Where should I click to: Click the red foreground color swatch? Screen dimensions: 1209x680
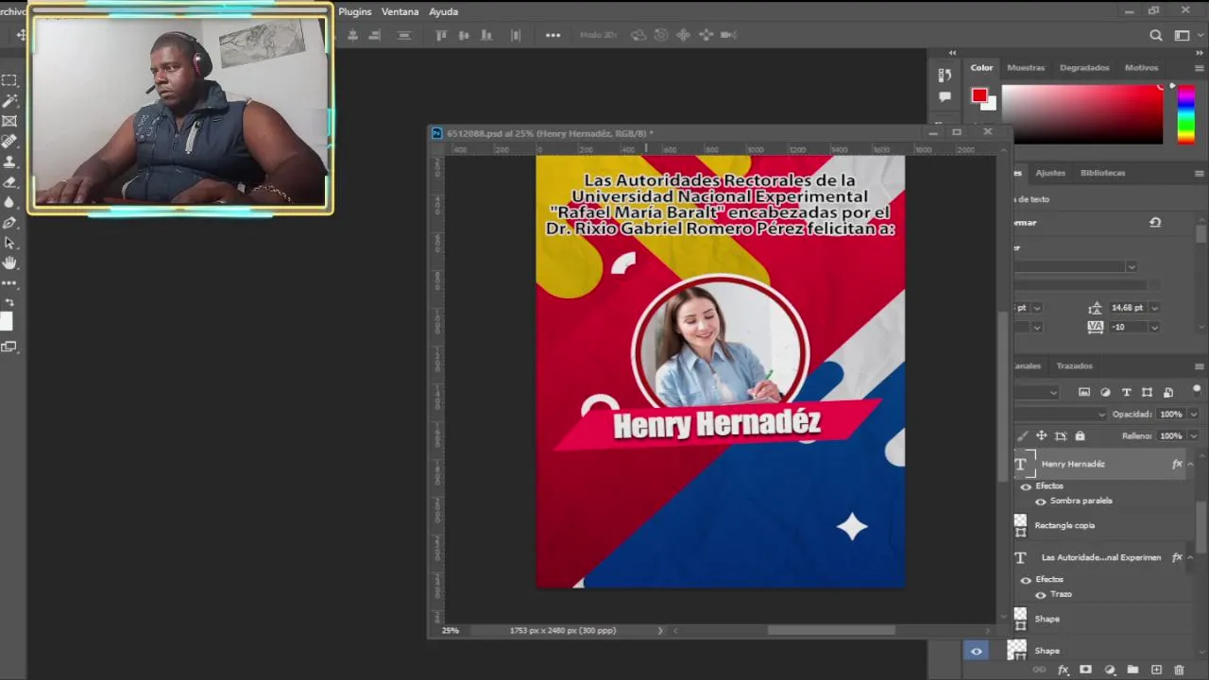click(x=979, y=95)
